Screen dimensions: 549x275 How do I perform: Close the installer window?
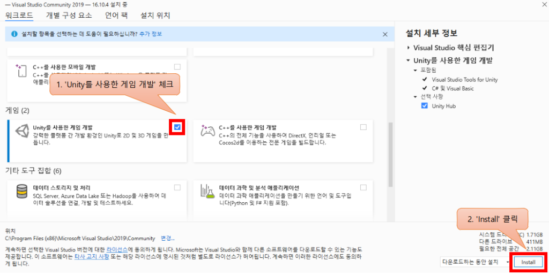pos(544,3)
